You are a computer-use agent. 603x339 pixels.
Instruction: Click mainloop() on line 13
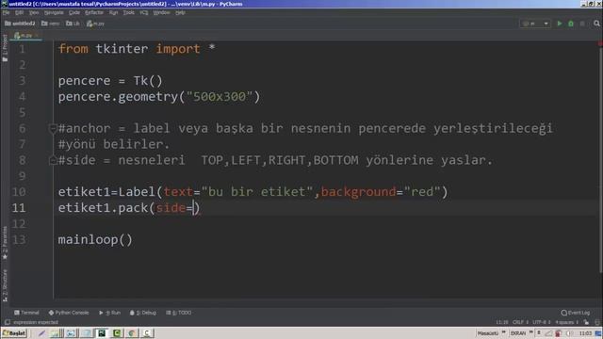coord(95,239)
